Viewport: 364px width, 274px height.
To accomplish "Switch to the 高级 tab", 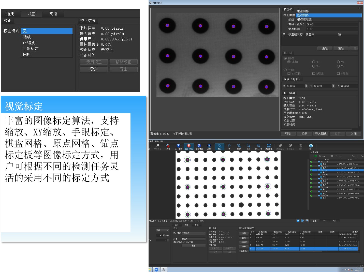I will click(53, 14).
